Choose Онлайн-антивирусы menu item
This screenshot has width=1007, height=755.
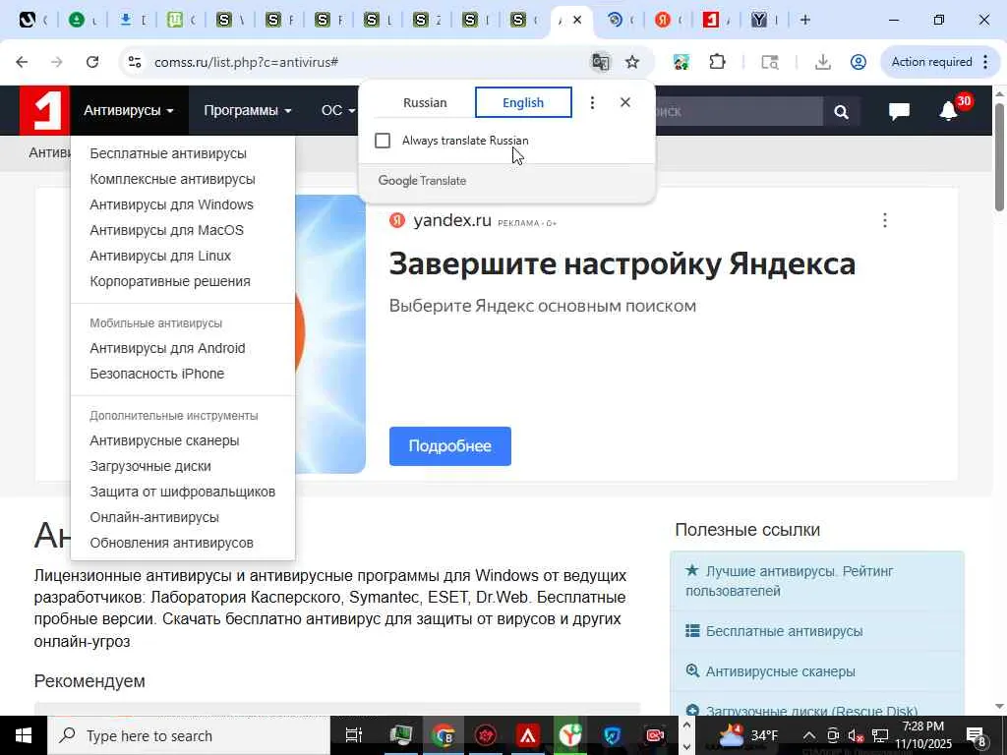[154, 517]
